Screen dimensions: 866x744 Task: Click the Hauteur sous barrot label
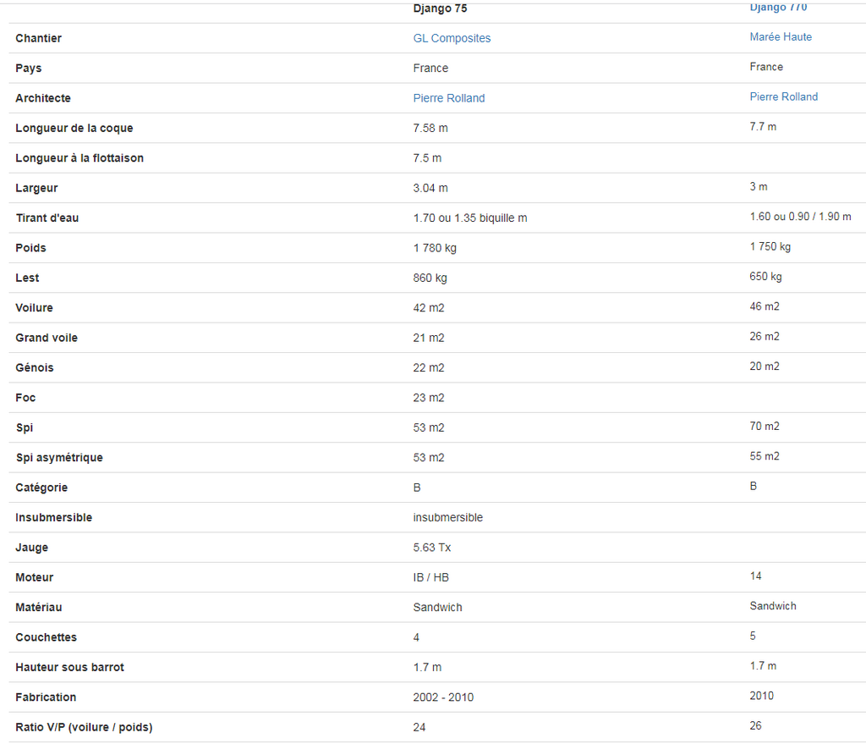69,667
